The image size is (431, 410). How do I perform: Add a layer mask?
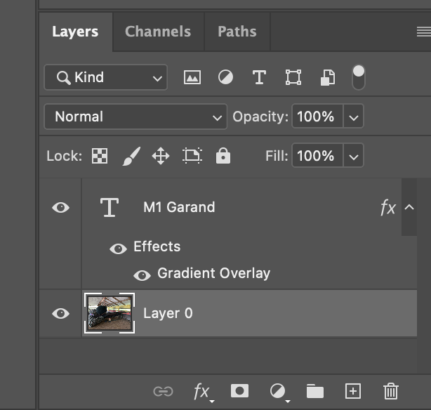(239, 391)
